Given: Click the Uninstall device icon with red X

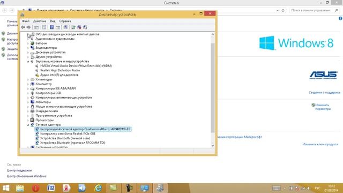Looking at the screenshot, I should point(79,27).
